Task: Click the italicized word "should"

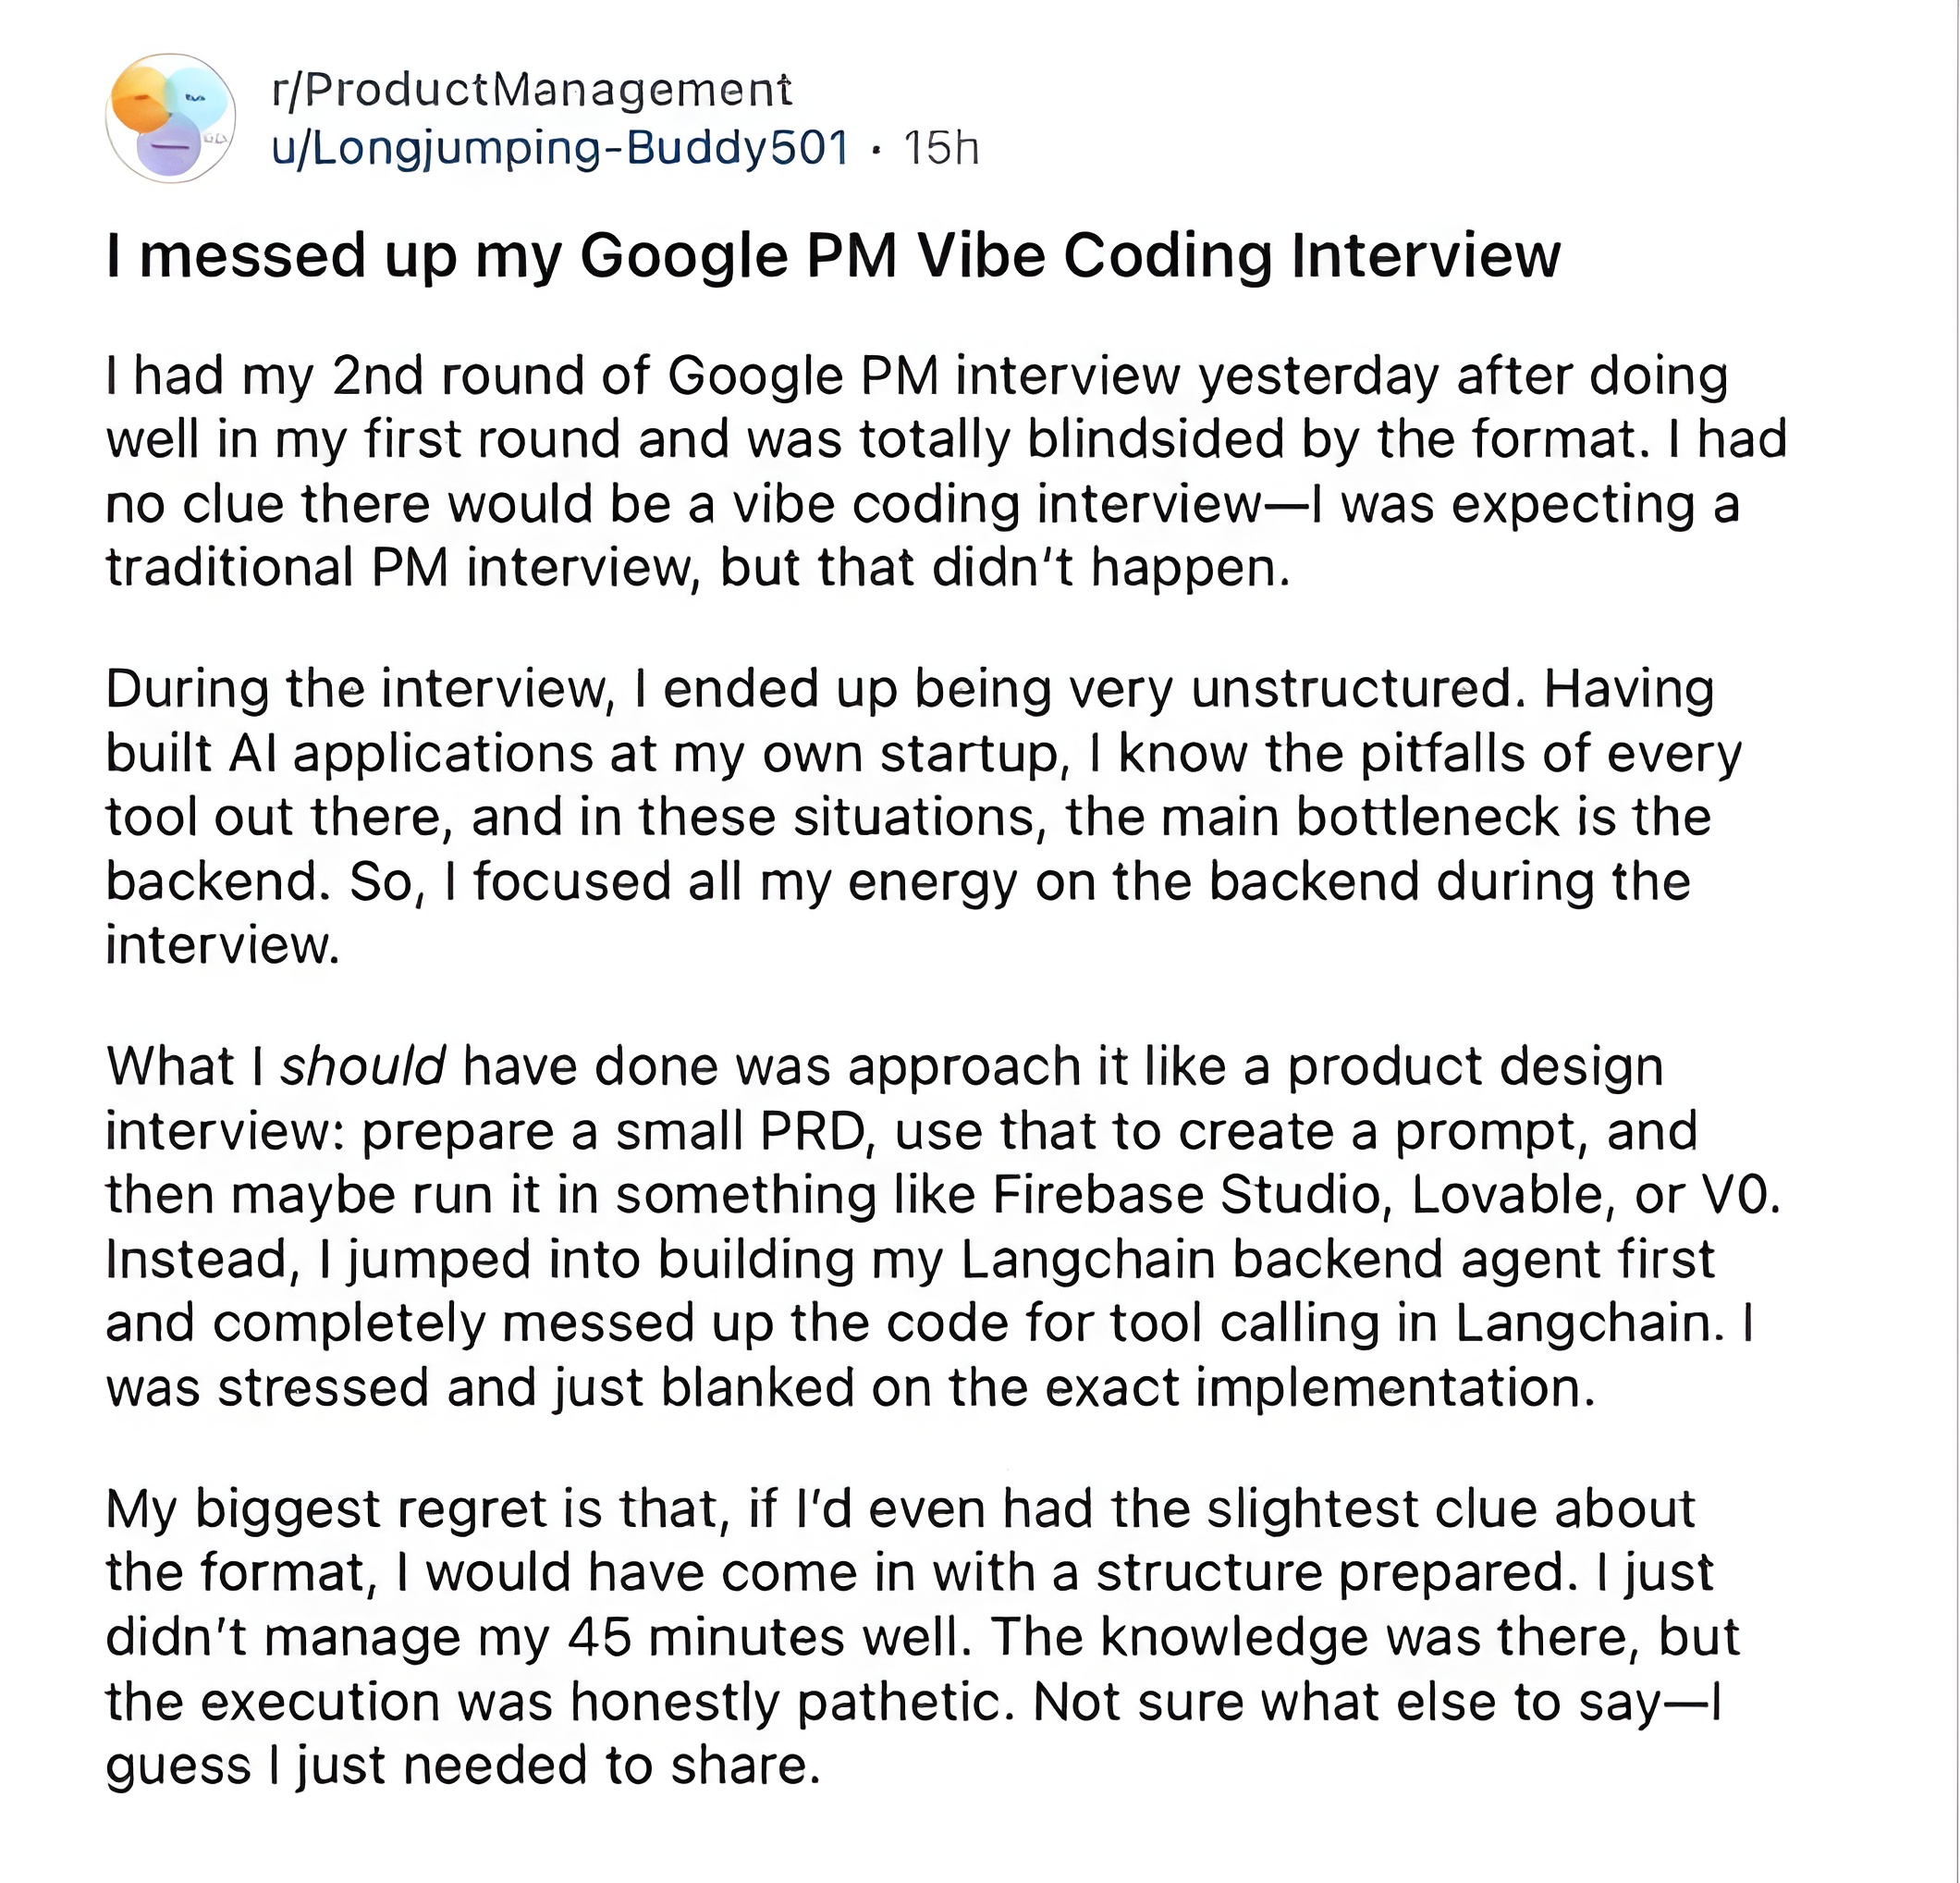Action: (x=362, y=1066)
